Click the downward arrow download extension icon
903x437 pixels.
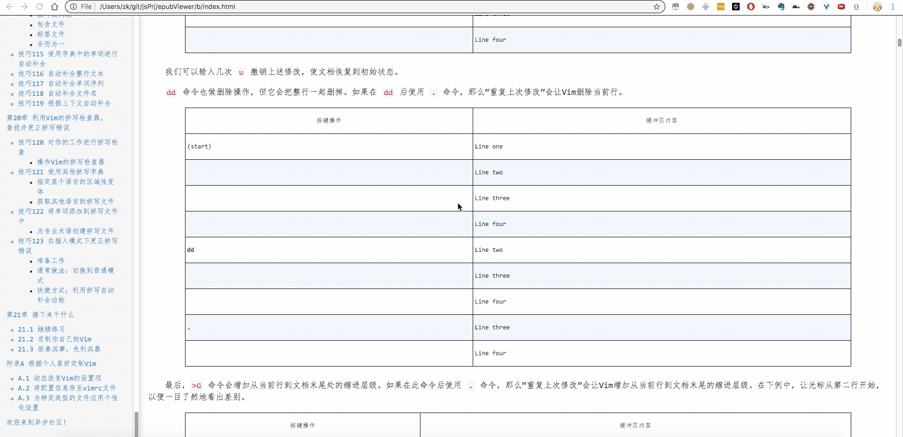point(706,7)
